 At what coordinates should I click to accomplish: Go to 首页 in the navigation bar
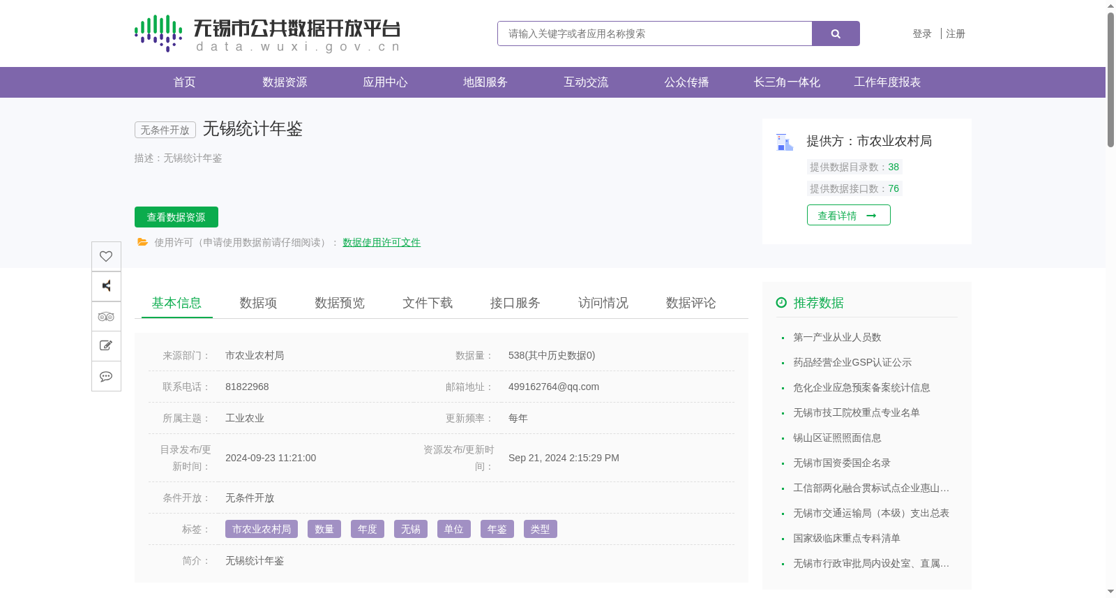(x=184, y=82)
